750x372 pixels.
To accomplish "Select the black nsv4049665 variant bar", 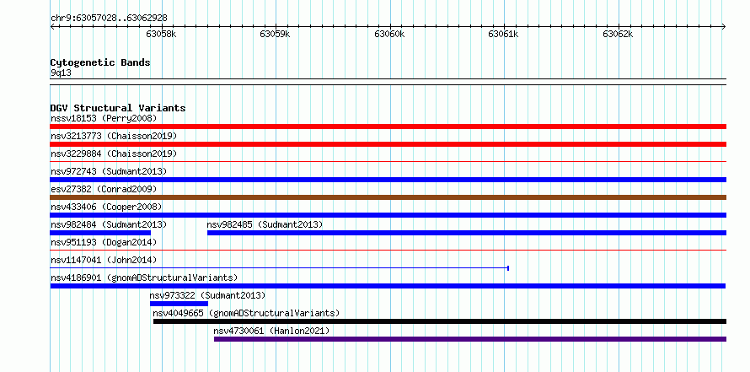I will (440, 321).
